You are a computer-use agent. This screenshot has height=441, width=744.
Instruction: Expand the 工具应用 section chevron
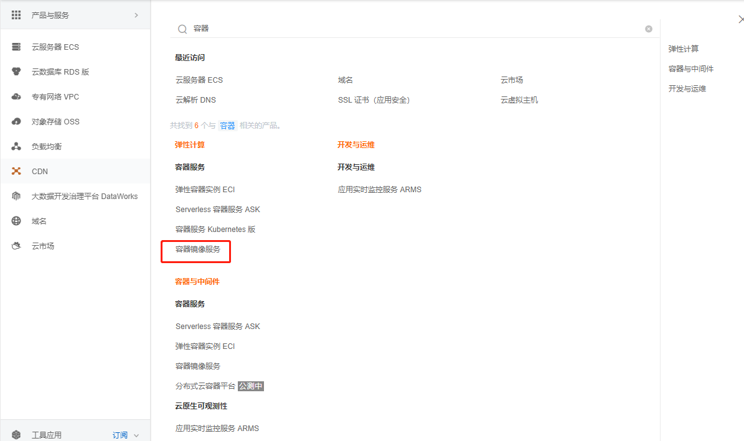tap(136, 435)
